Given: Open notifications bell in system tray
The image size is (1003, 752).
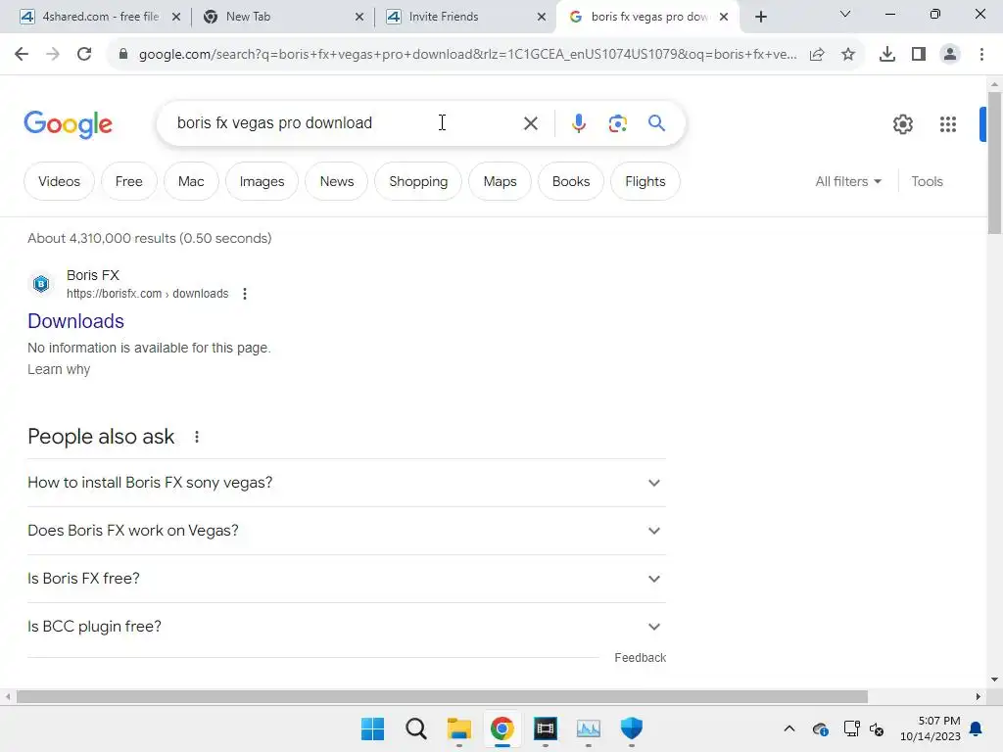Looking at the screenshot, I should 976,728.
